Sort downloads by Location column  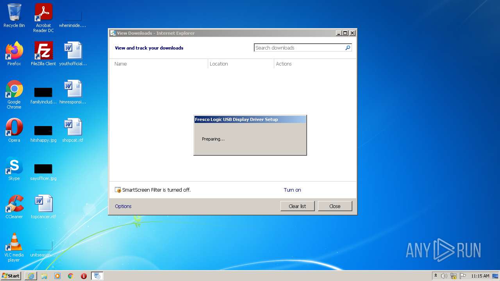coord(219,64)
